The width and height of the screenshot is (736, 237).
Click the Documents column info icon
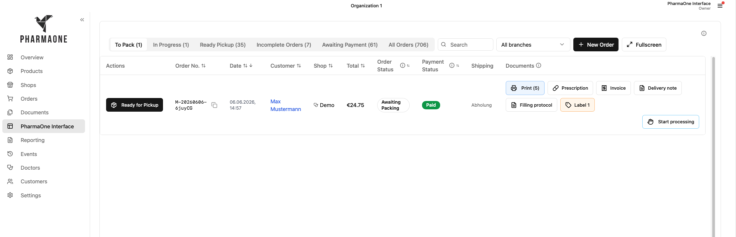[x=539, y=65]
